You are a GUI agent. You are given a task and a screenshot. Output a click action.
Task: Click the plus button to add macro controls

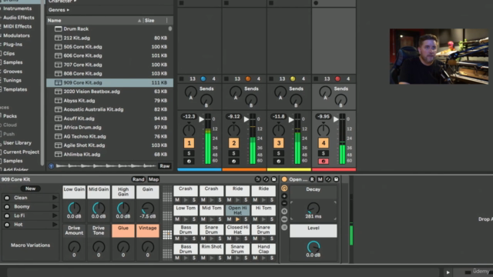[x=284, y=196]
